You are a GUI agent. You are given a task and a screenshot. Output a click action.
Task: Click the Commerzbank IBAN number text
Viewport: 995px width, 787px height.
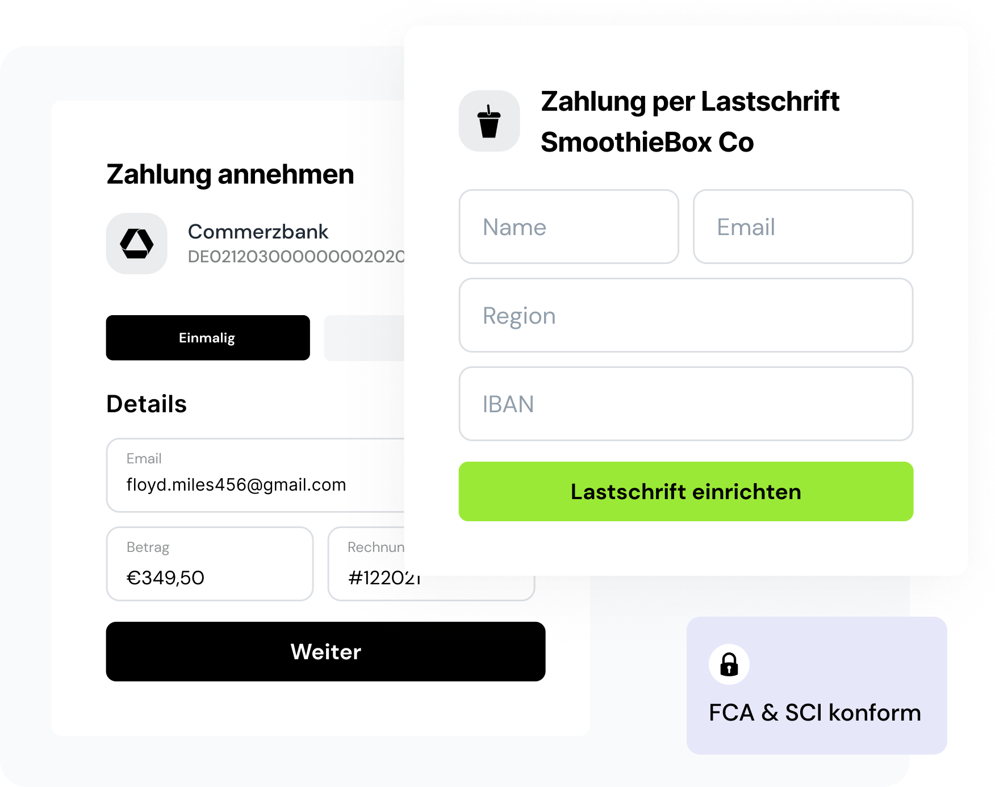click(296, 257)
